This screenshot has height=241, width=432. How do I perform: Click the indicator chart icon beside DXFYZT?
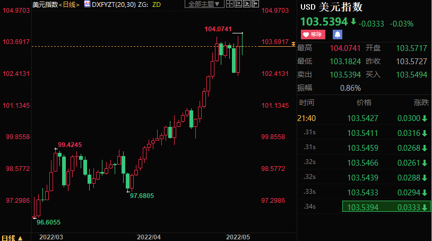tap(87, 4)
